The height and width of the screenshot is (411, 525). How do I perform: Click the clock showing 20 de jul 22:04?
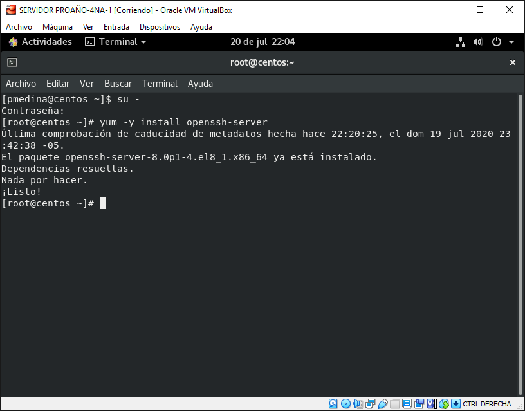263,41
